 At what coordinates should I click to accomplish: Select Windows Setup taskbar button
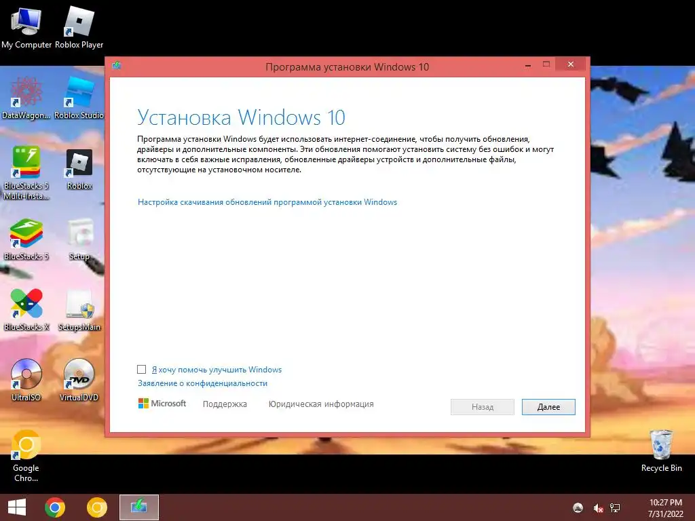click(138, 507)
